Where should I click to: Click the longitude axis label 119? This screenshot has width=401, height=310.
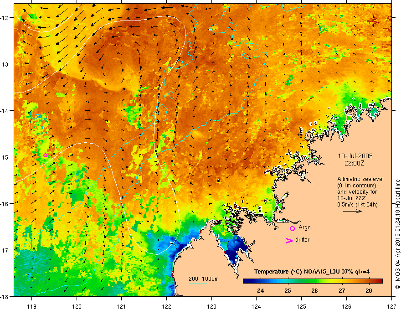pyautogui.click(x=32, y=306)
